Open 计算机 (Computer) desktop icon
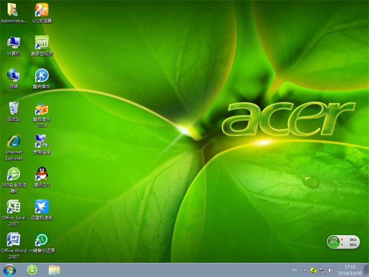The image size is (369, 277). point(13,43)
